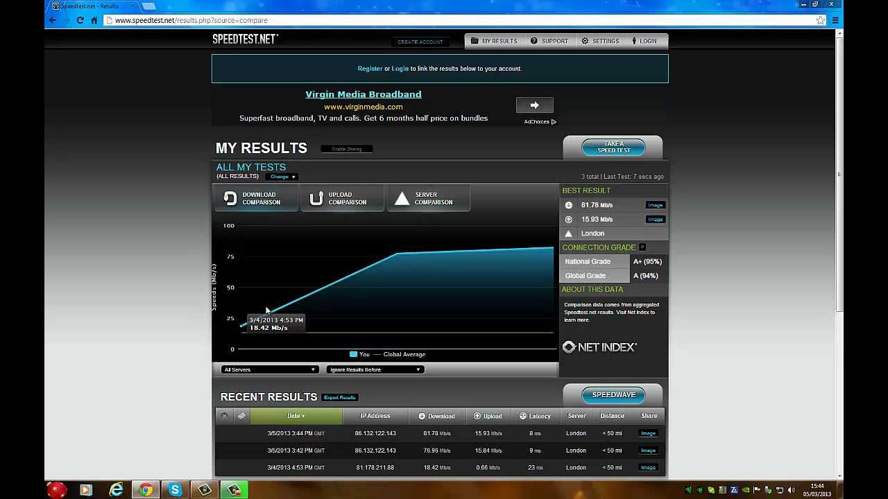The image size is (888, 499).
Task: Open the All Servers dropdown
Action: point(269,369)
